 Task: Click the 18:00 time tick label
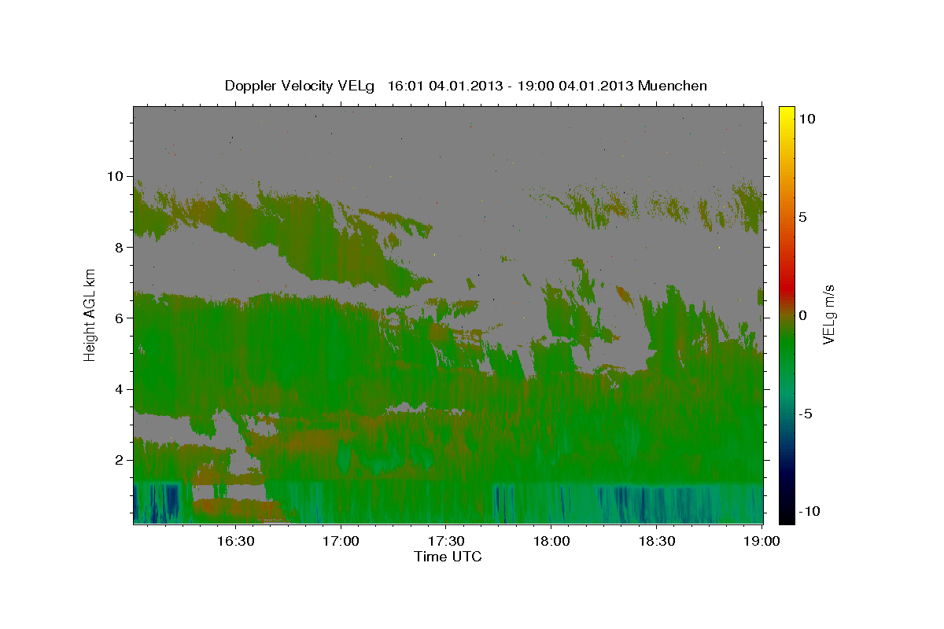click(x=551, y=541)
